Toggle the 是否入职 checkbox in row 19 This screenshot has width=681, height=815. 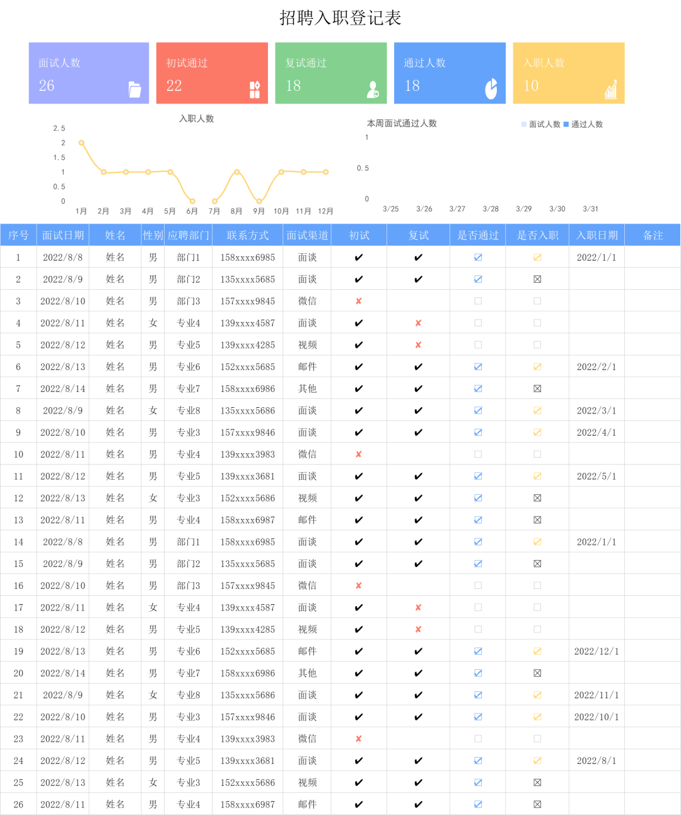537,651
